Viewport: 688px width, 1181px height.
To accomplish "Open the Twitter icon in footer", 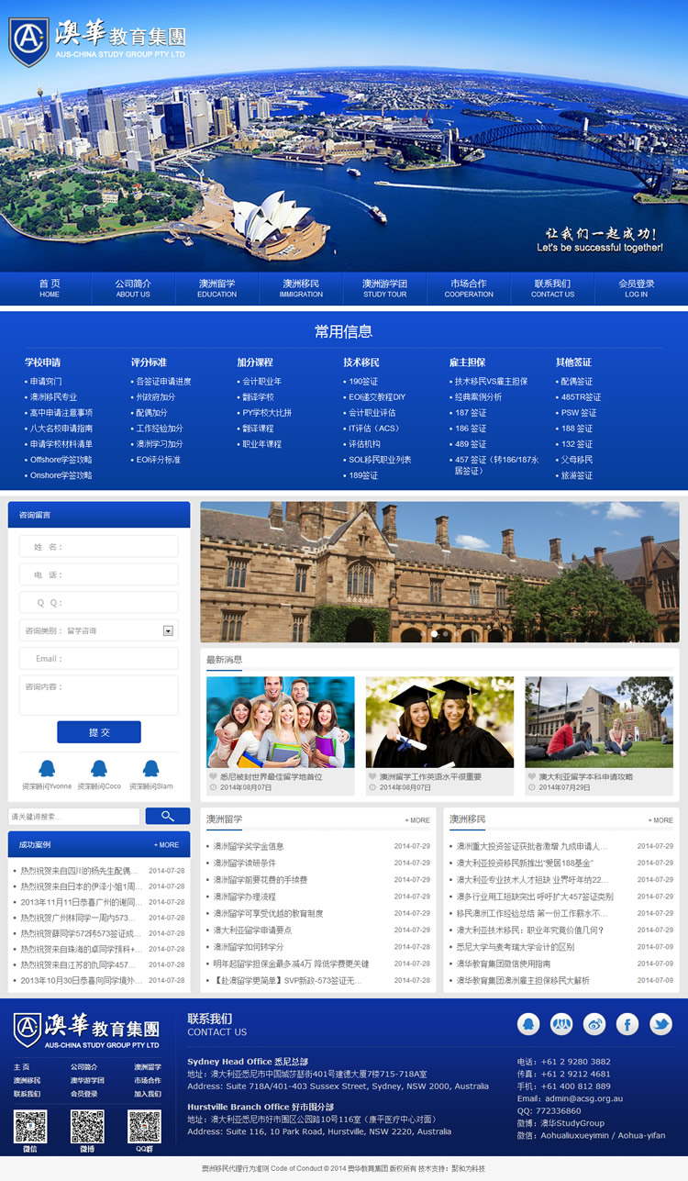I will coord(660,1024).
